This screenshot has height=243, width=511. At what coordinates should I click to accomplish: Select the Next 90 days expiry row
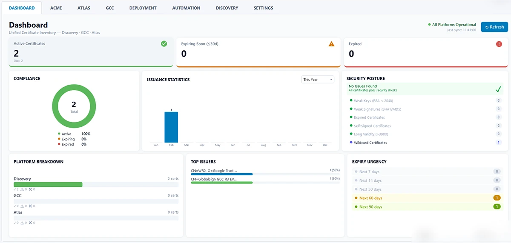tap(427, 207)
